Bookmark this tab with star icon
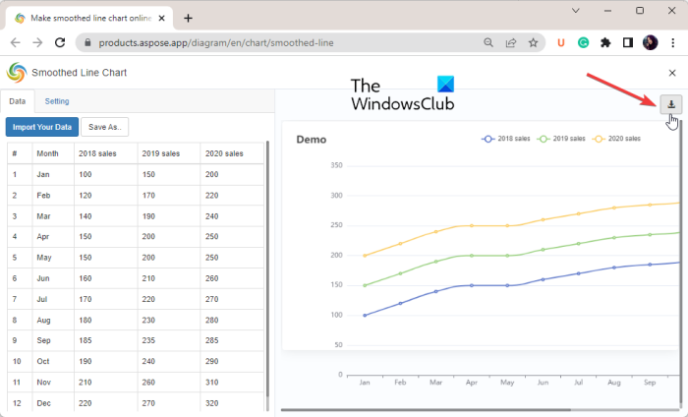 (533, 42)
